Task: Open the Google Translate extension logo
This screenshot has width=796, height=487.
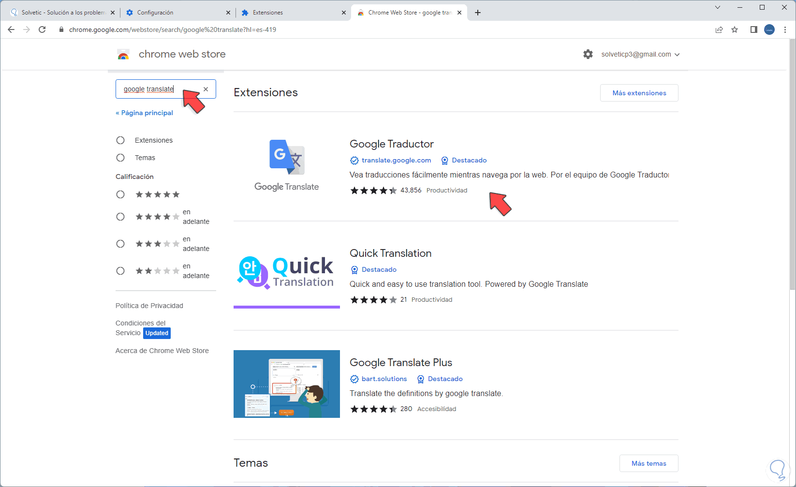Action: pyautogui.click(x=287, y=165)
